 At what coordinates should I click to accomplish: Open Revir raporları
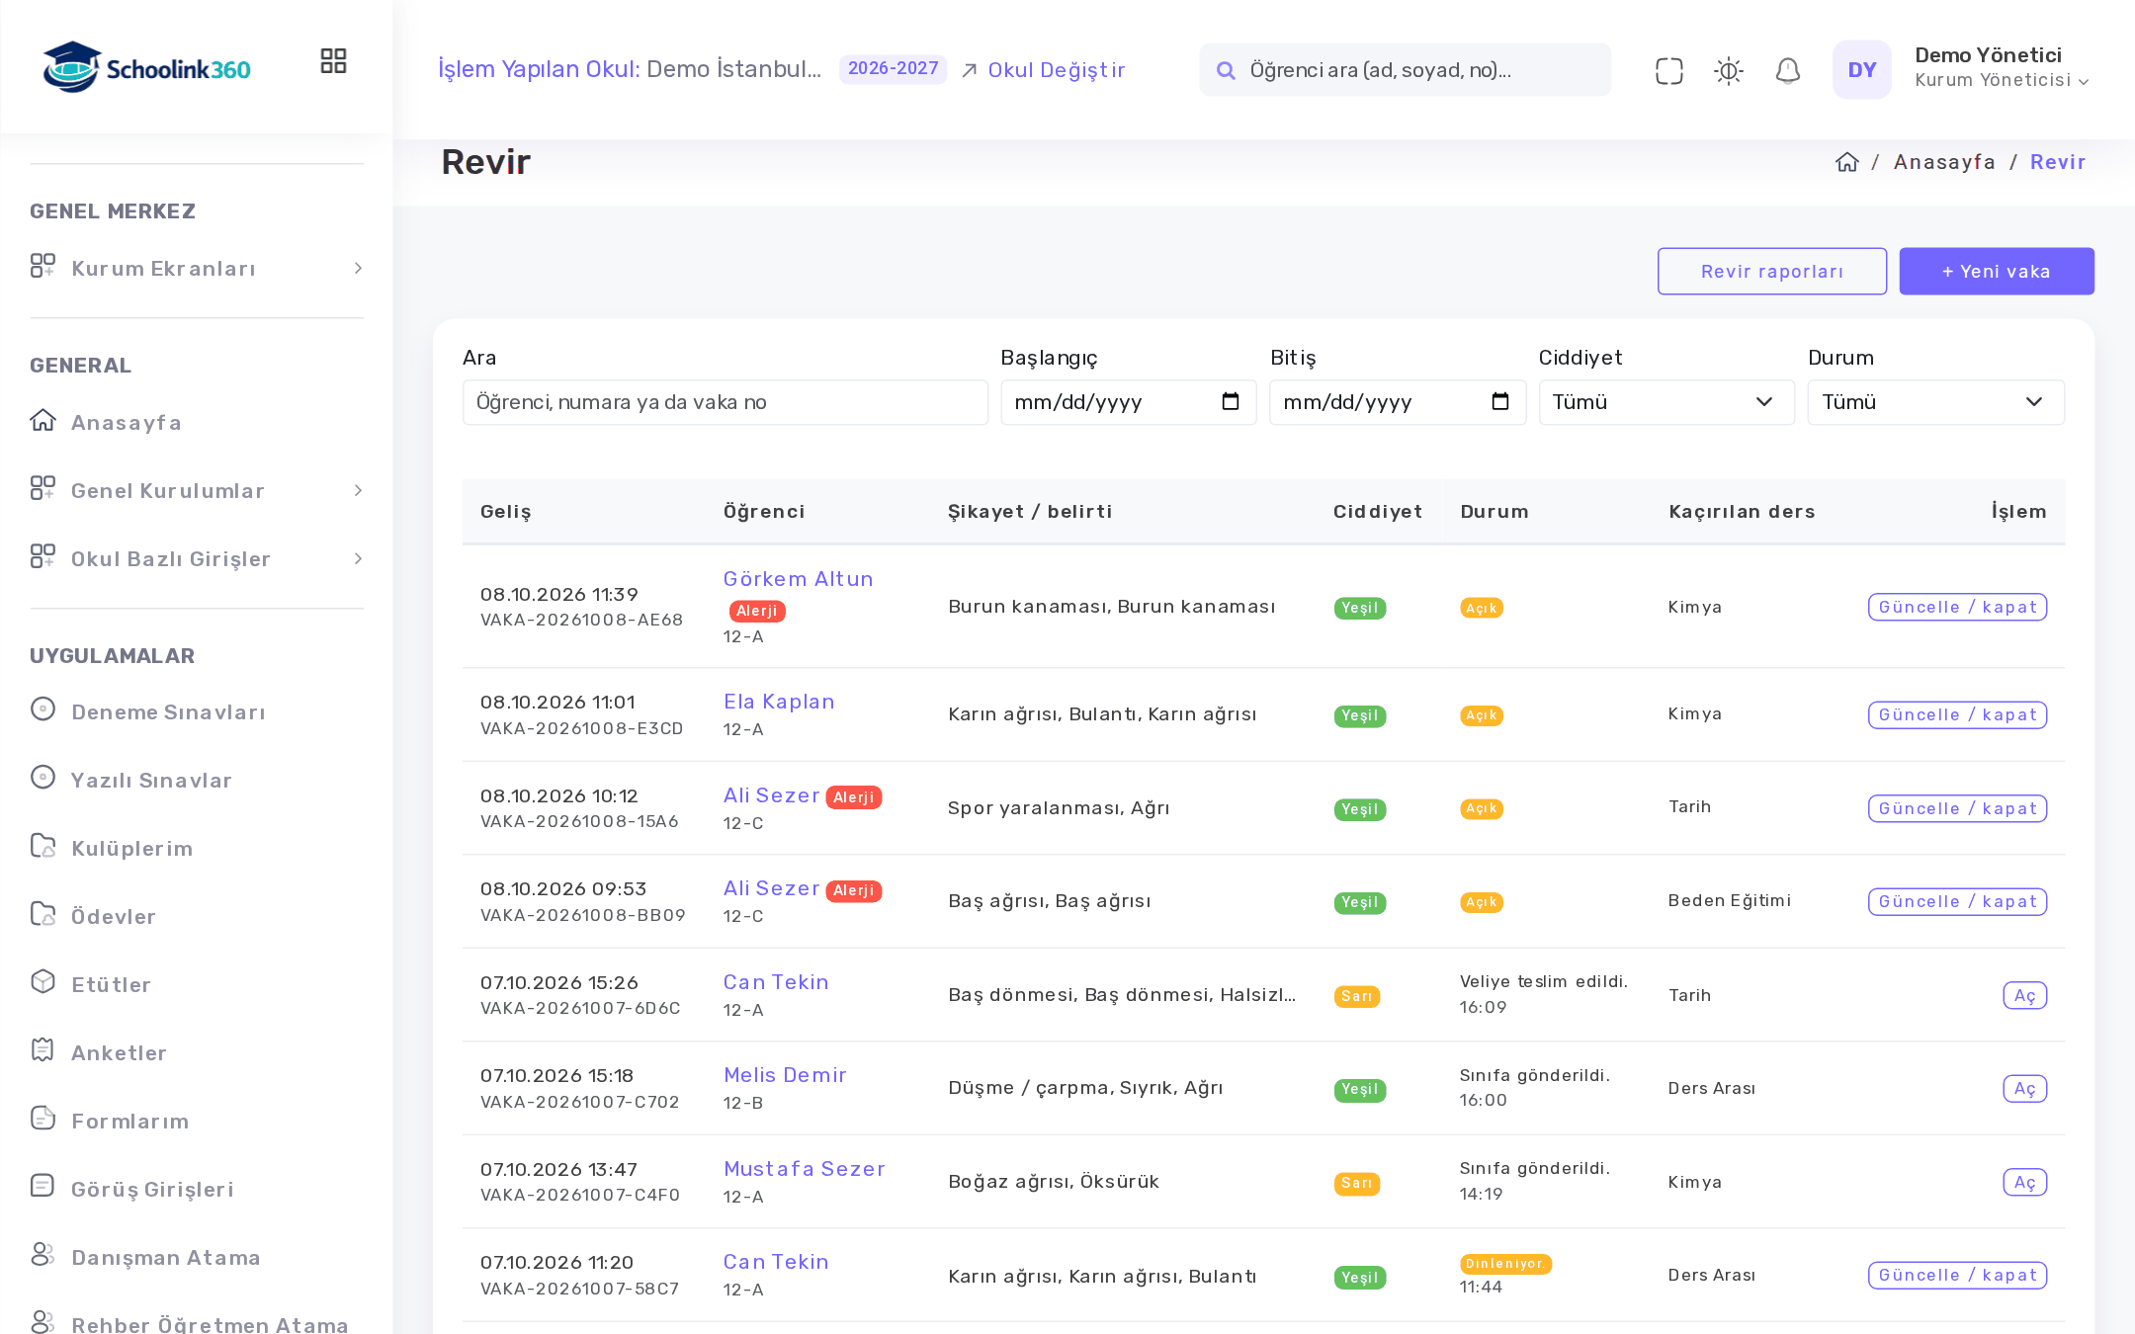point(1771,271)
